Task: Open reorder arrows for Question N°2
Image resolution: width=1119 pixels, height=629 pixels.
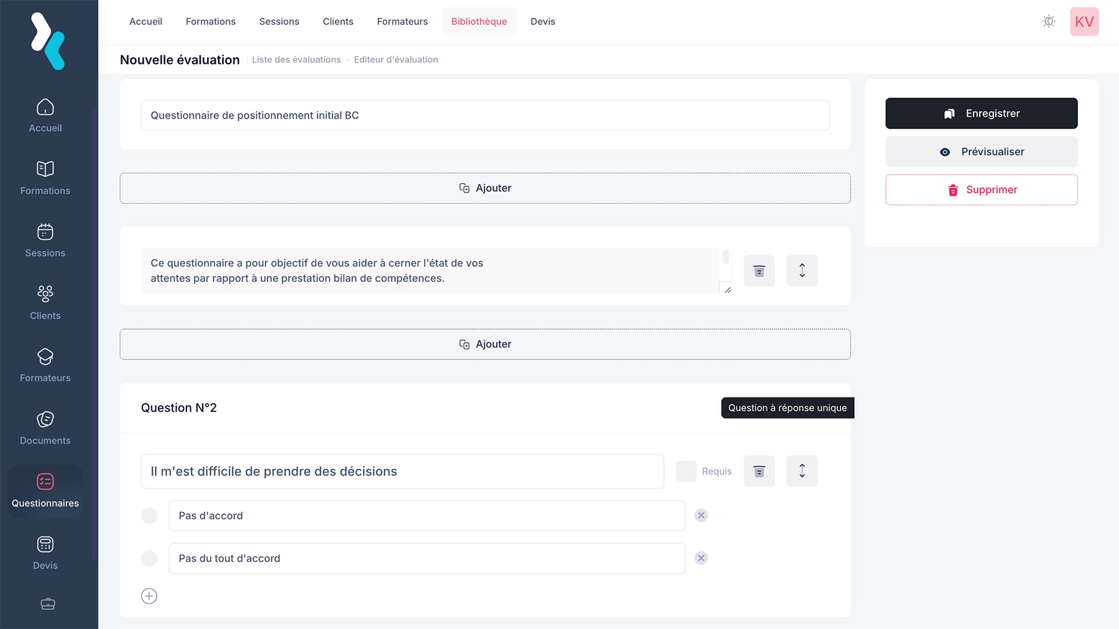Action: [x=801, y=471]
